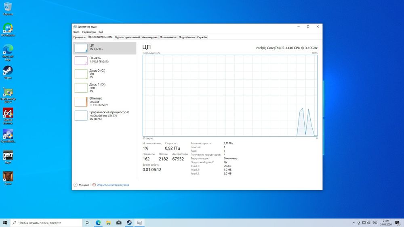This screenshot has width=404, height=227.
Task: Click the 6,0 МБ L3 cache value
Action: tap(227, 174)
